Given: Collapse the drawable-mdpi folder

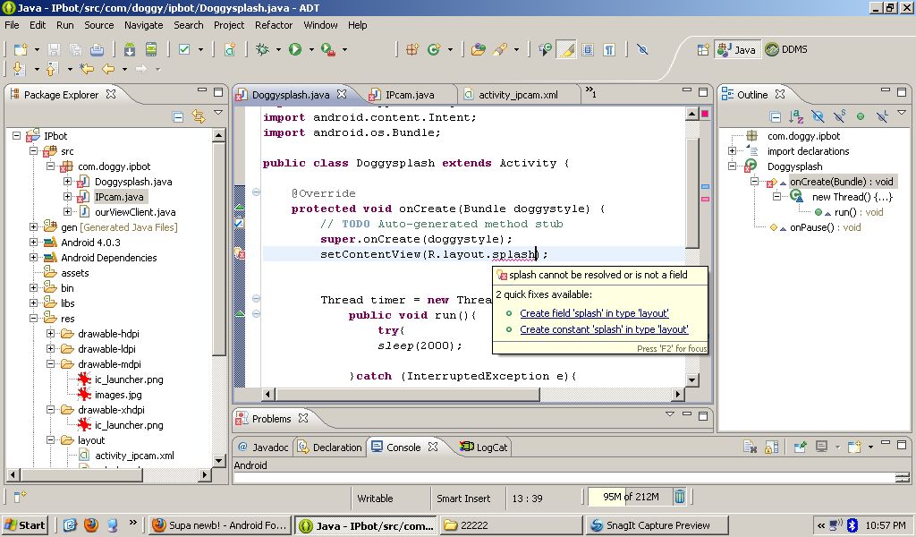Looking at the screenshot, I should (x=51, y=364).
